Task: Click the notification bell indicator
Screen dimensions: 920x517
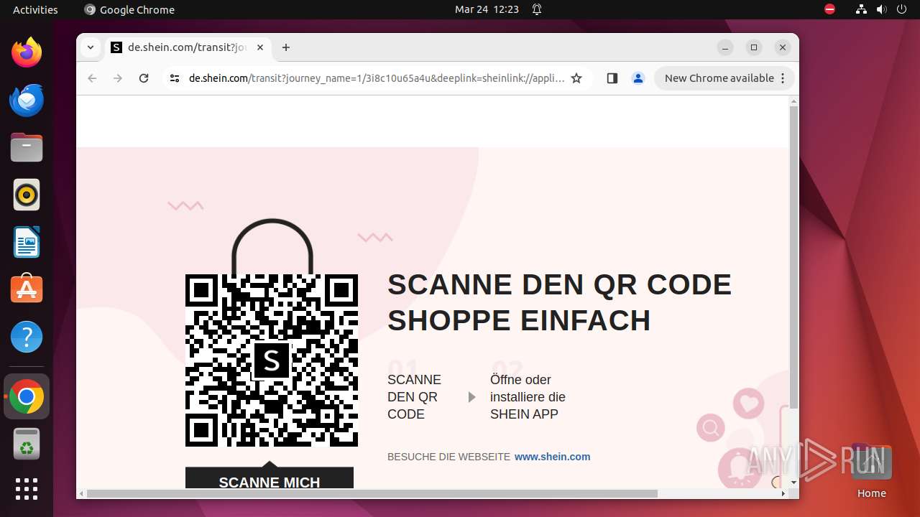Action: [x=537, y=9]
